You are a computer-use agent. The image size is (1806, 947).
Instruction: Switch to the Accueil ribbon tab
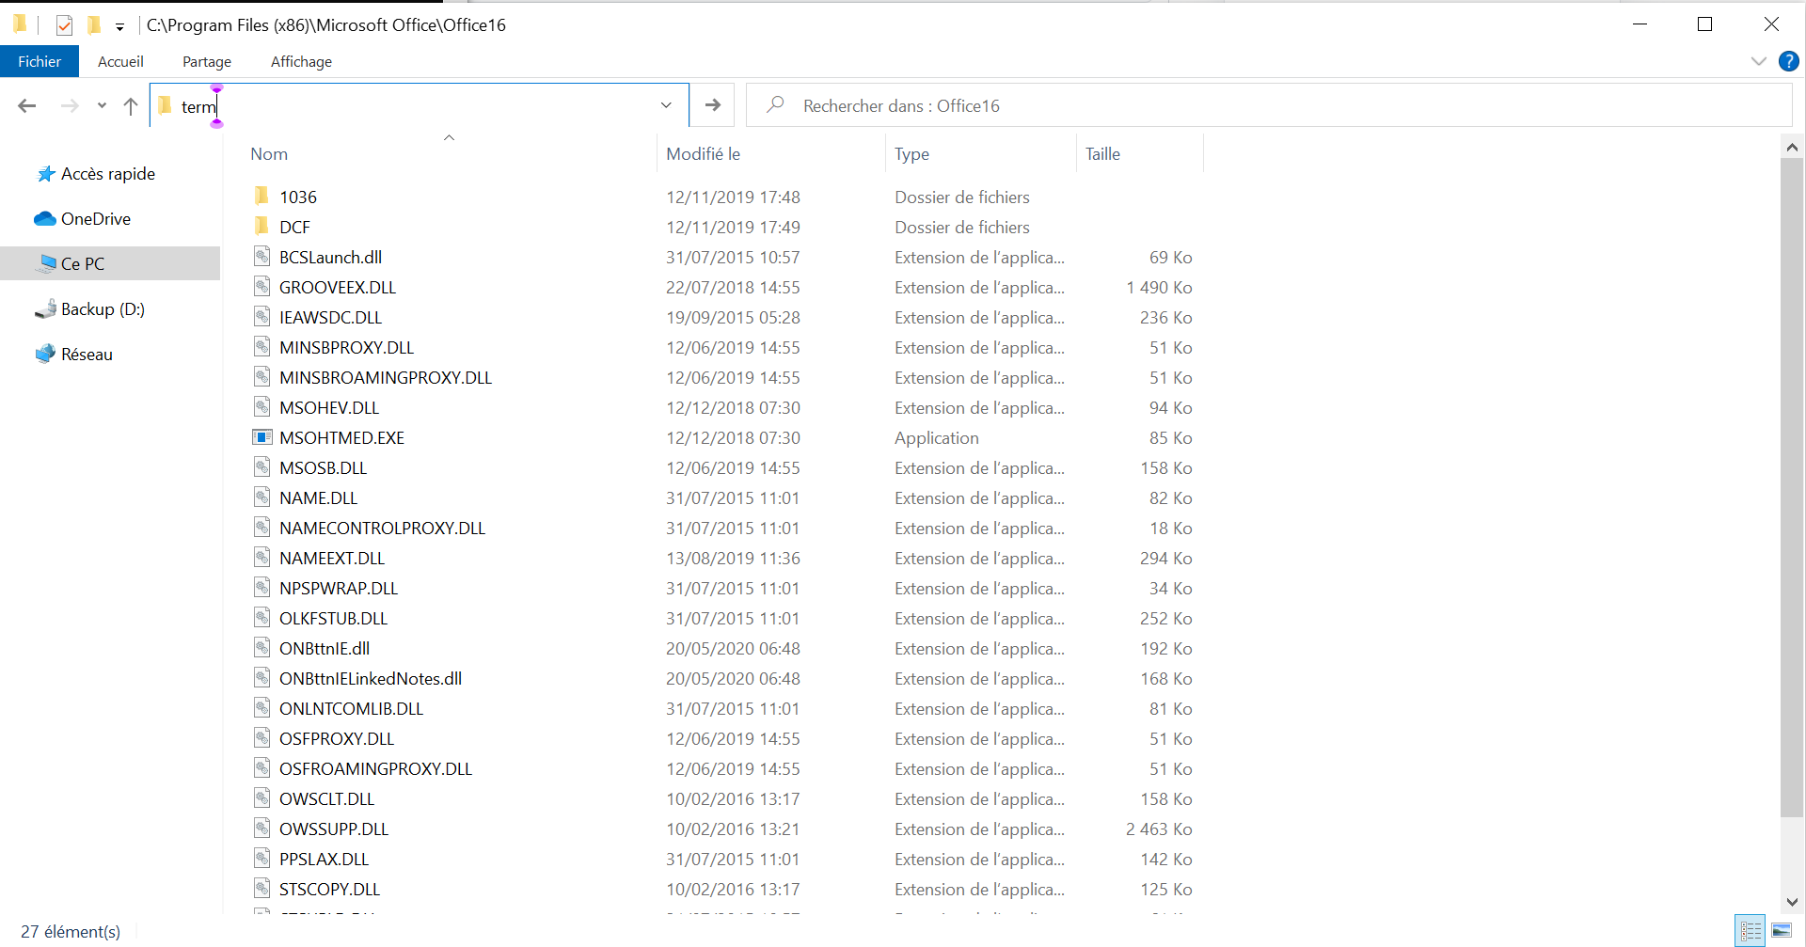tap(120, 61)
